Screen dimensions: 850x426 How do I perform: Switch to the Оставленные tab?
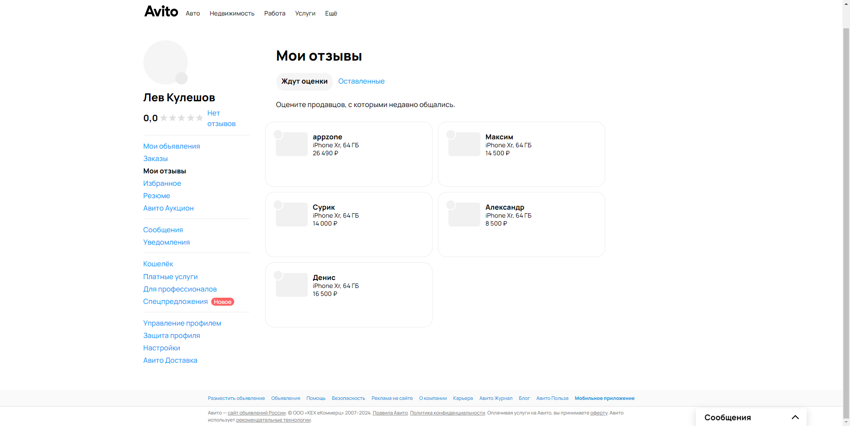361,81
